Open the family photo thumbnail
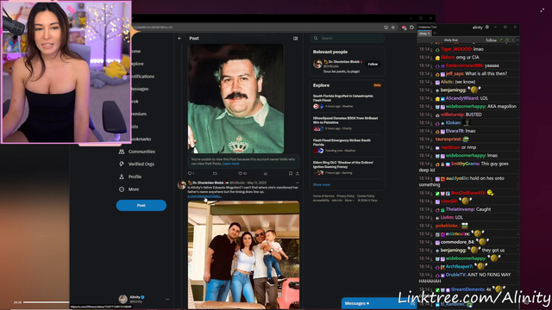552x310 pixels. (x=243, y=255)
